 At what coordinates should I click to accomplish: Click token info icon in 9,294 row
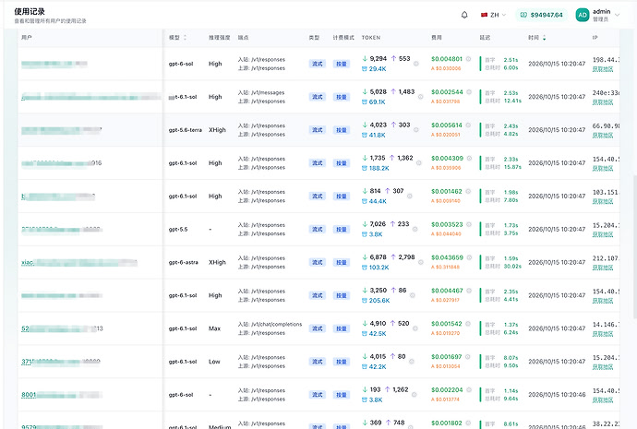416,64
